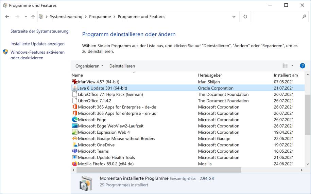This screenshot has height=194, width=311.
Task: Open help via blue question mark icon
Action: pyautogui.click(x=302, y=66)
